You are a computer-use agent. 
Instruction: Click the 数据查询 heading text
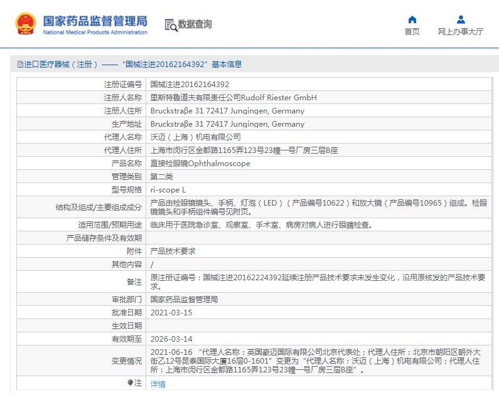pyautogui.click(x=195, y=24)
